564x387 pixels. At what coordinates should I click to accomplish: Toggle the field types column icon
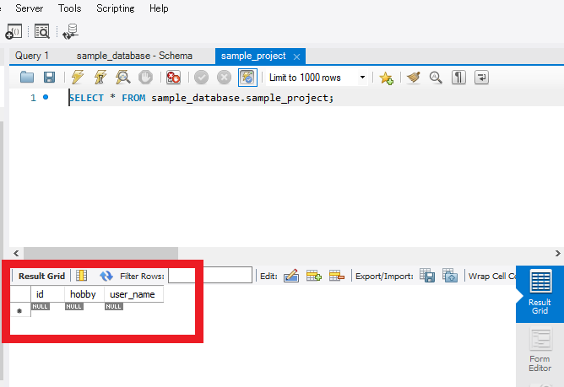tap(82, 276)
